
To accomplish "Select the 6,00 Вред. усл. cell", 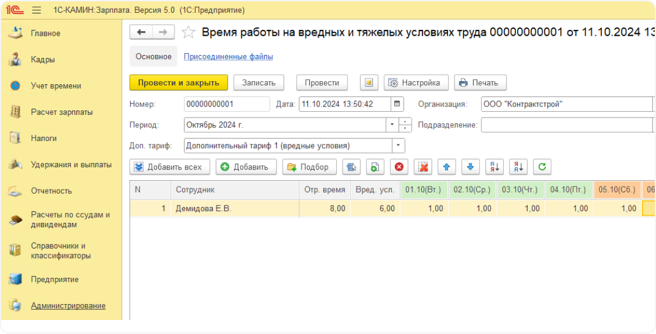I will pyautogui.click(x=375, y=208).
